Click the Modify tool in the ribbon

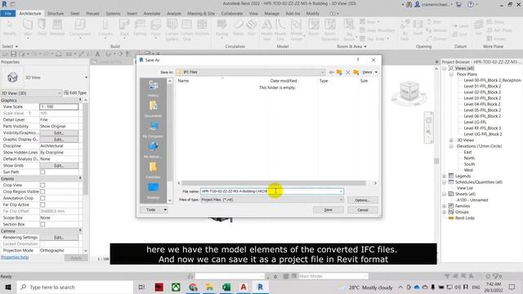pyautogui.click(x=9, y=27)
